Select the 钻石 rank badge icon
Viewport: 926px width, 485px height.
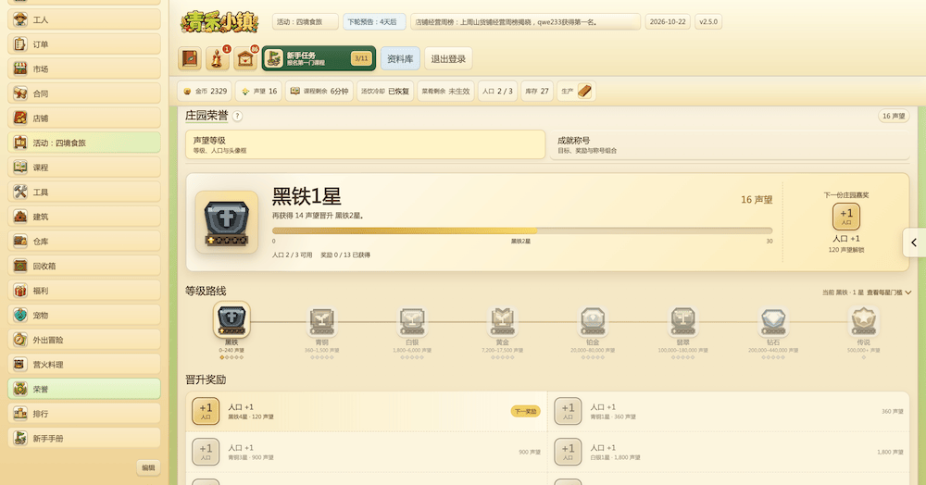pyautogui.click(x=773, y=322)
